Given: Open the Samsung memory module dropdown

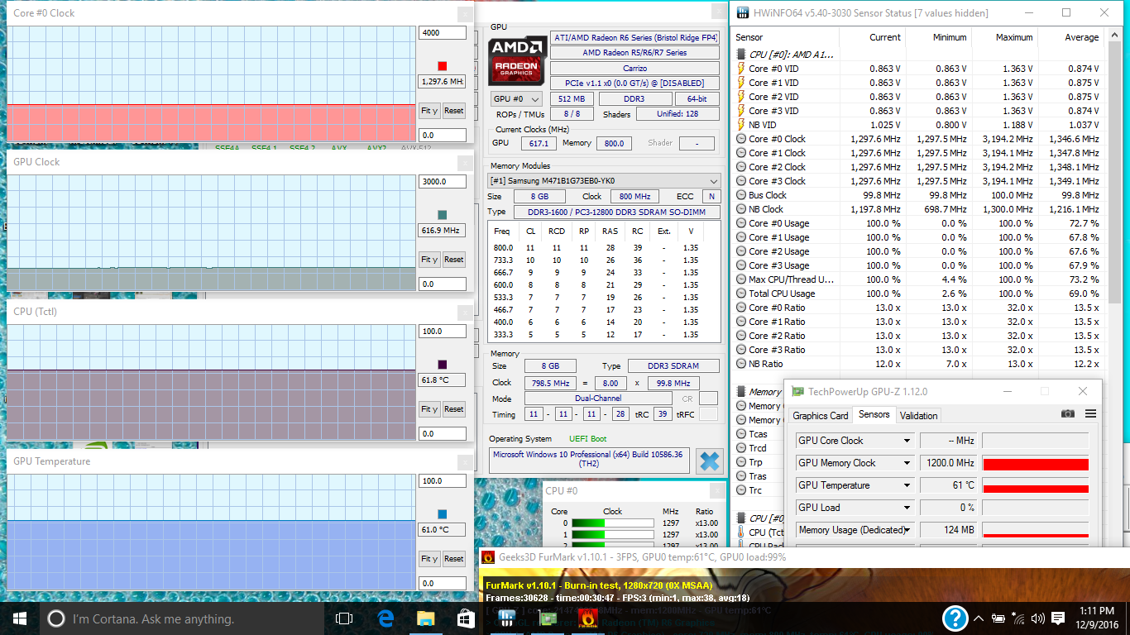Looking at the screenshot, I should point(604,181).
